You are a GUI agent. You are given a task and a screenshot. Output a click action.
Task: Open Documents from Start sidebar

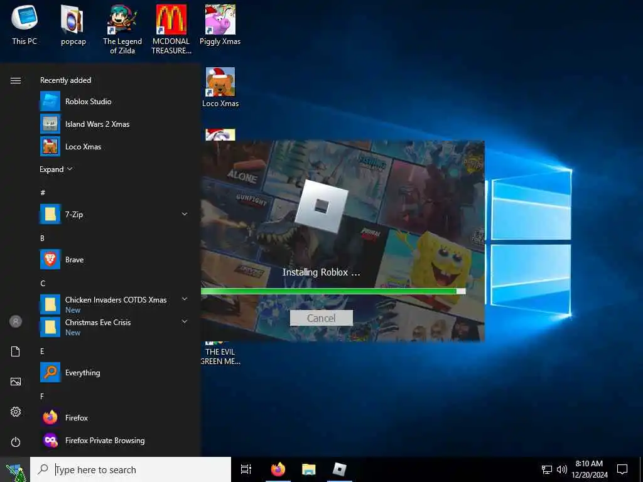(x=16, y=351)
